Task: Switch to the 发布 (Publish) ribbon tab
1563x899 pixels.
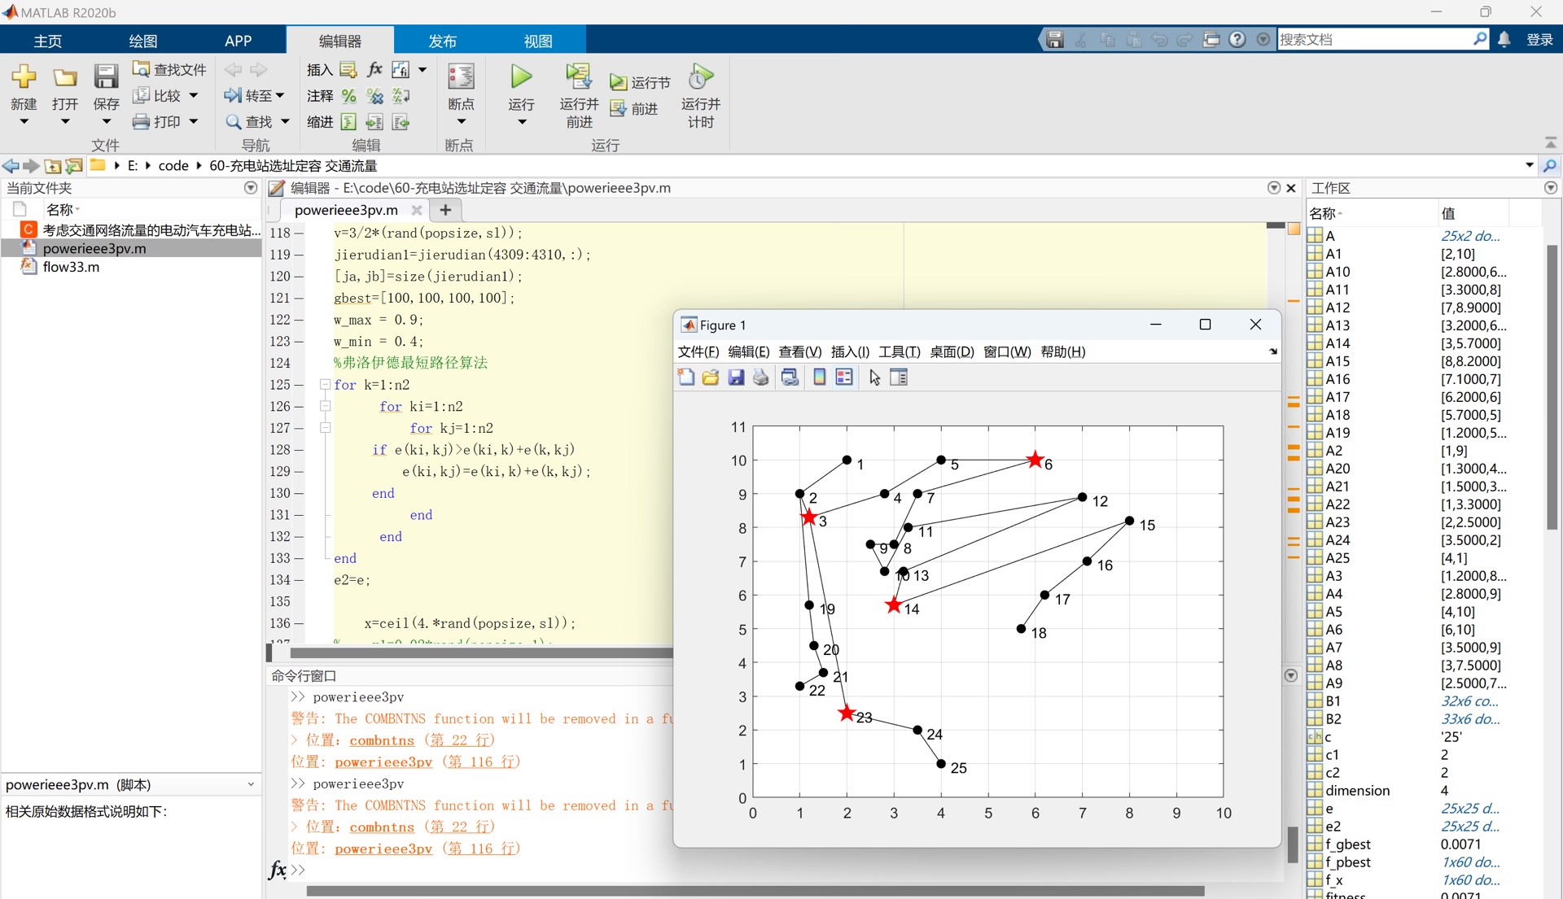Action: coord(442,41)
